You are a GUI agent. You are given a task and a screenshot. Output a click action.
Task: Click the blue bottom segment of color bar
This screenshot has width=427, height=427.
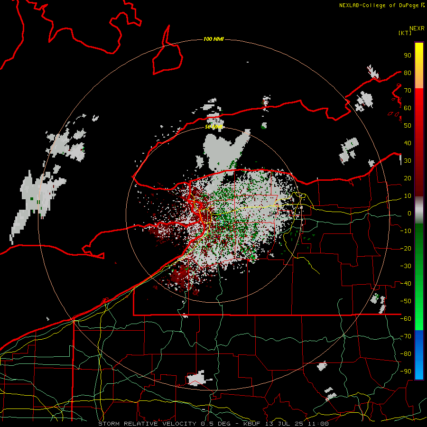[419, 354]
